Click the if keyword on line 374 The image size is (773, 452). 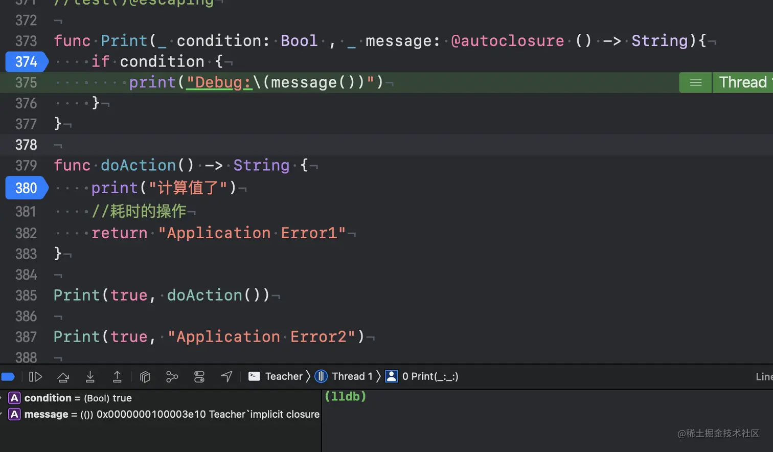(100, 62)
